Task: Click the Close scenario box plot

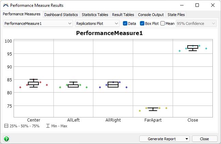Action: [193, 48]
